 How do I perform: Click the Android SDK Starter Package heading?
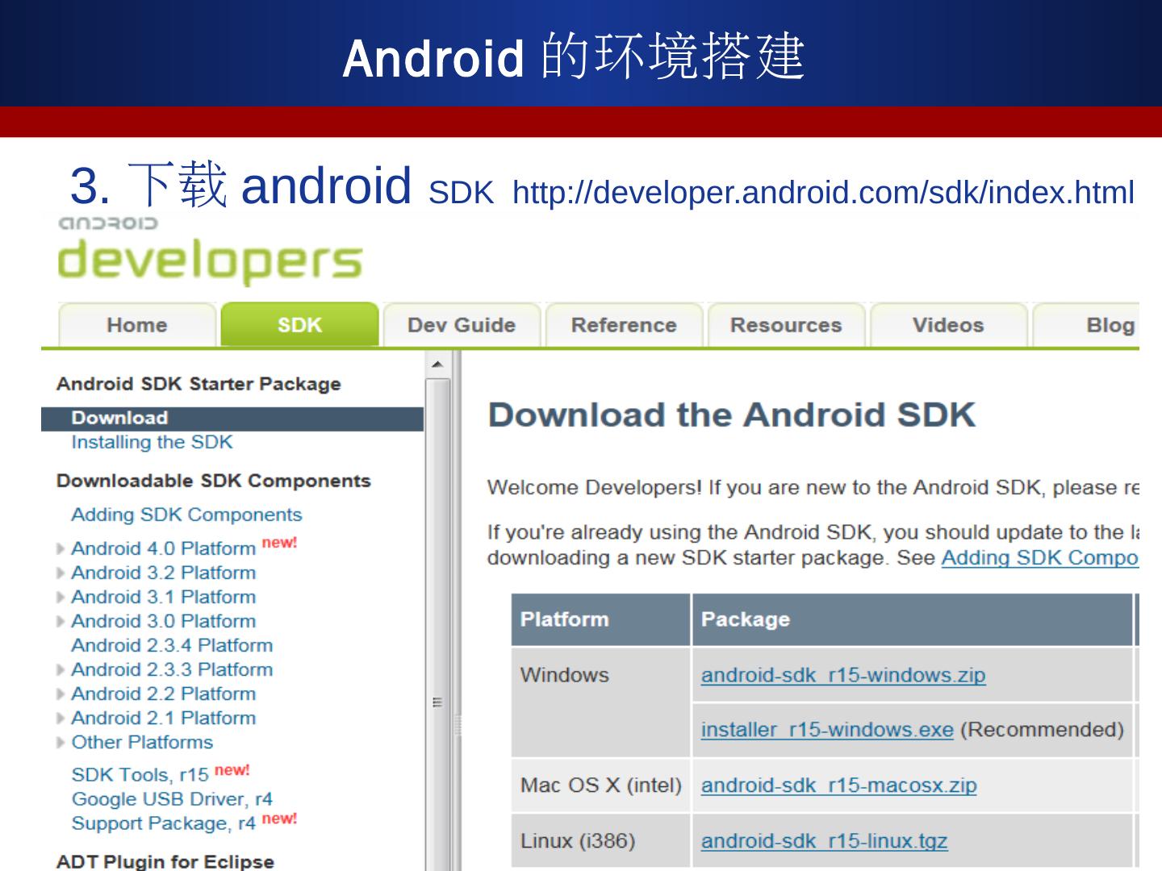(x=199, y=384)
